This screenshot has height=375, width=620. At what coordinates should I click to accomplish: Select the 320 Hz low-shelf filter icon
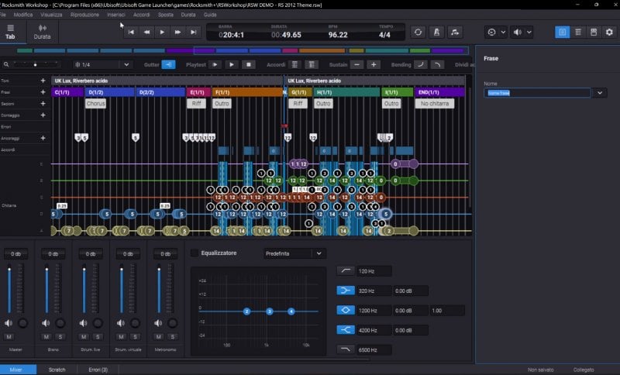(x=346, y=290)
